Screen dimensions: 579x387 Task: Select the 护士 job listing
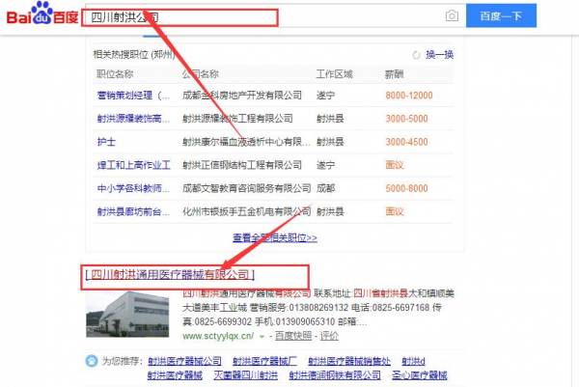tap(106, 142)
